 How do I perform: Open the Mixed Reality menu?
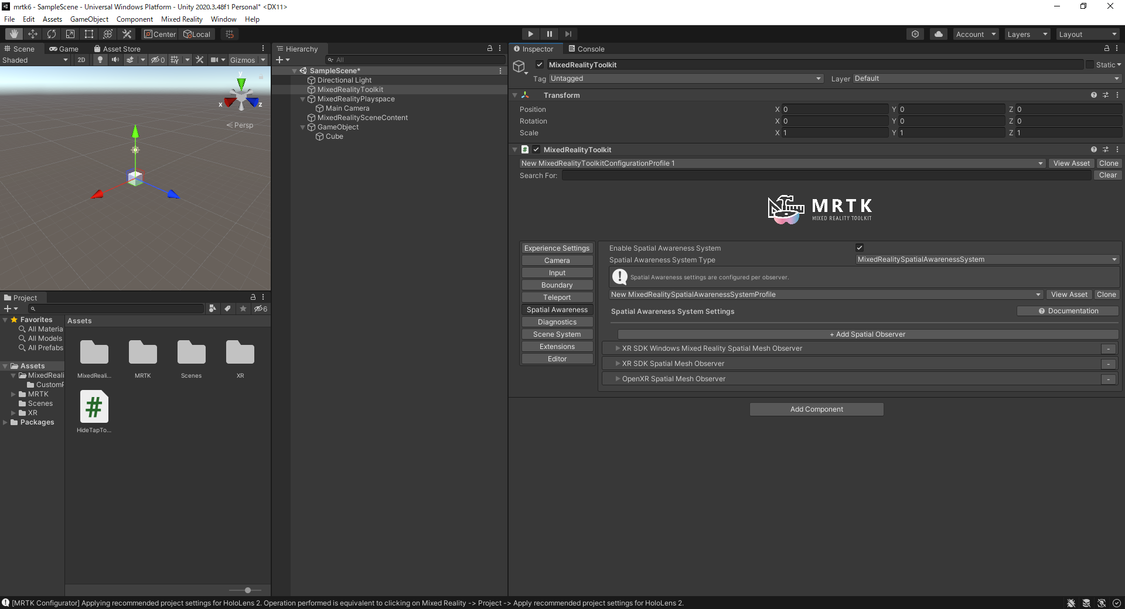pyautogui.click(x=182, y=19)
